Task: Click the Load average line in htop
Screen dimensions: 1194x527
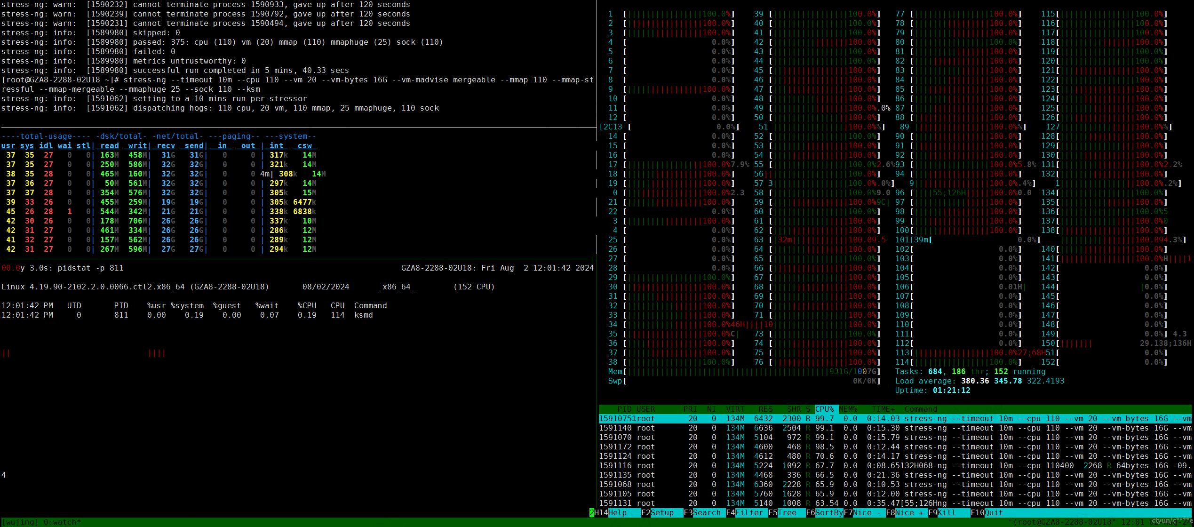Action: point(979,381)
